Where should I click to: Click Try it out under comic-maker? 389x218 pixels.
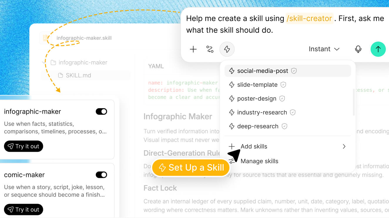[x=24, y=210]
